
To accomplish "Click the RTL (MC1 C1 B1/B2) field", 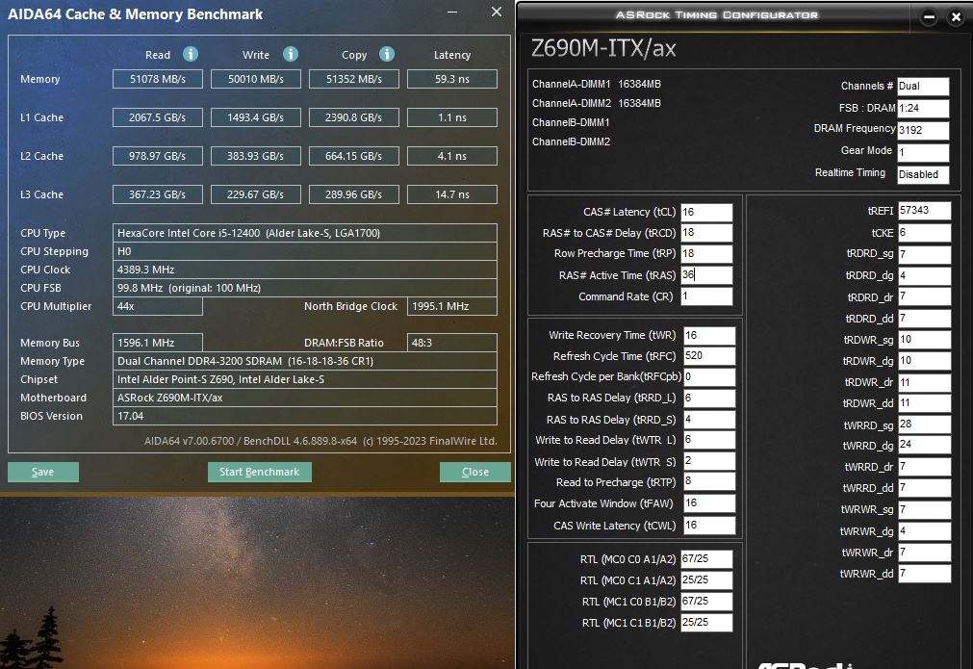I will (706, 623).
